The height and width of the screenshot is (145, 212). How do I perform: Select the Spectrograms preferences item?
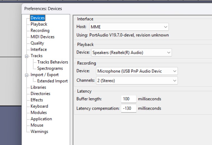[x=50, y=68]
